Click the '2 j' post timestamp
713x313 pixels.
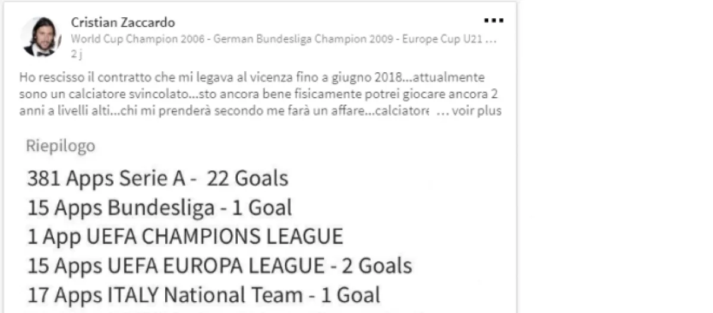(75, 54)
